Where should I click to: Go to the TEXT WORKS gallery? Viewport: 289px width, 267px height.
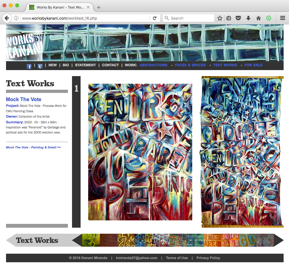(225, 65)
